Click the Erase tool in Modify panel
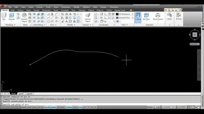This screenshot has height=114, width=204. pyautogui.click(x=62, y=21)
